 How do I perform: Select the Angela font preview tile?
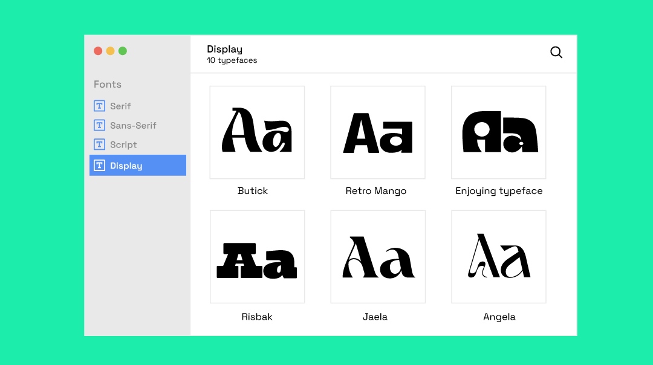pyautogui.click(x=499, y=257)
